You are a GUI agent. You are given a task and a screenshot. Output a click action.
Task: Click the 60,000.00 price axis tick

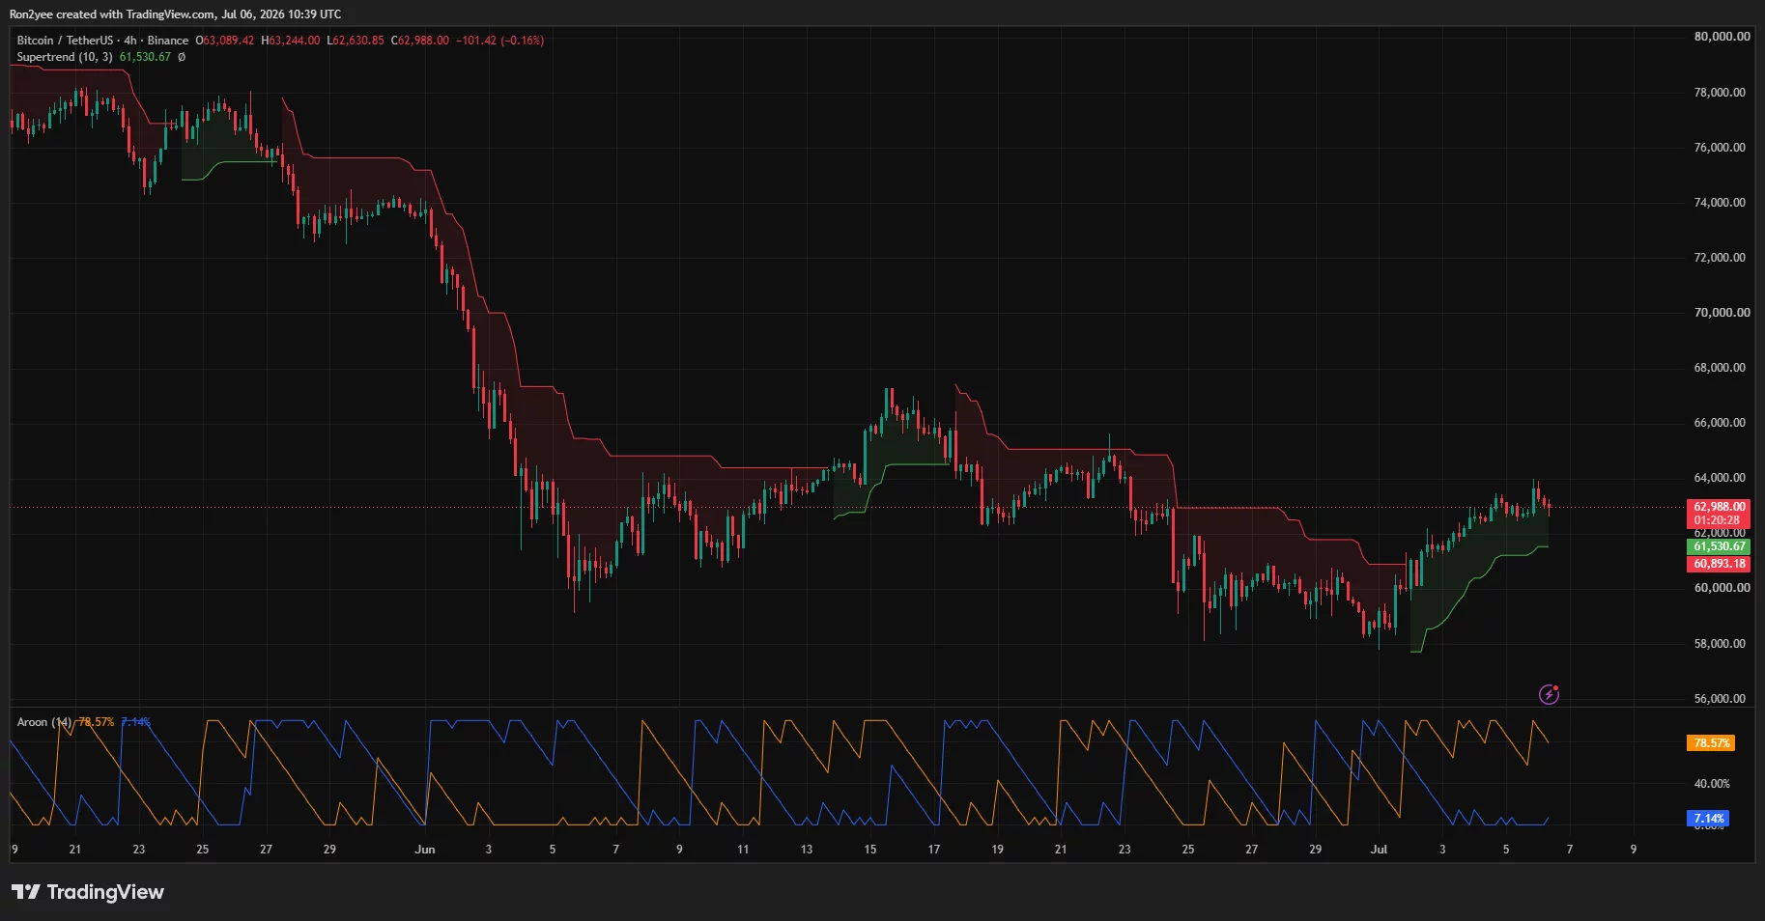pos(1722,588)
